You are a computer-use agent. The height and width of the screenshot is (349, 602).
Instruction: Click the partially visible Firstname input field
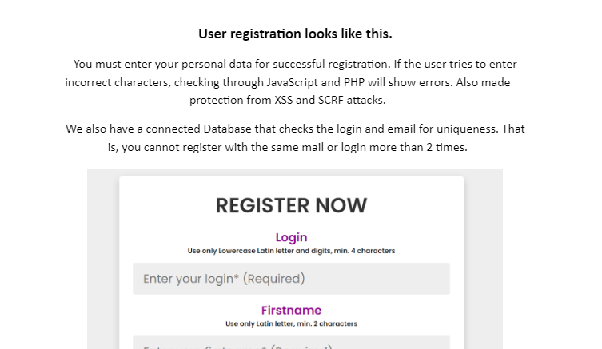[x=291, y=343]
